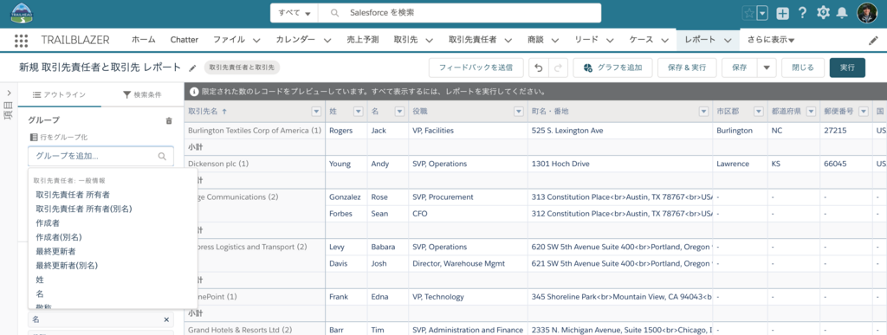Select 作成者(別名) from group list
887x335 pixels.
click(59, 236)
